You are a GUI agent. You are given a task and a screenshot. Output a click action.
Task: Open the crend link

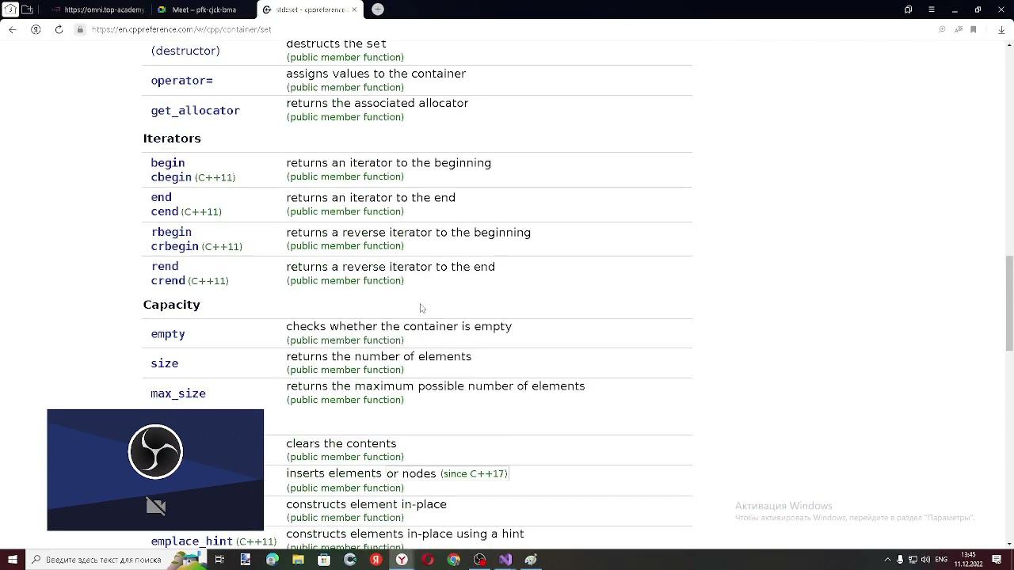[168, 280]
